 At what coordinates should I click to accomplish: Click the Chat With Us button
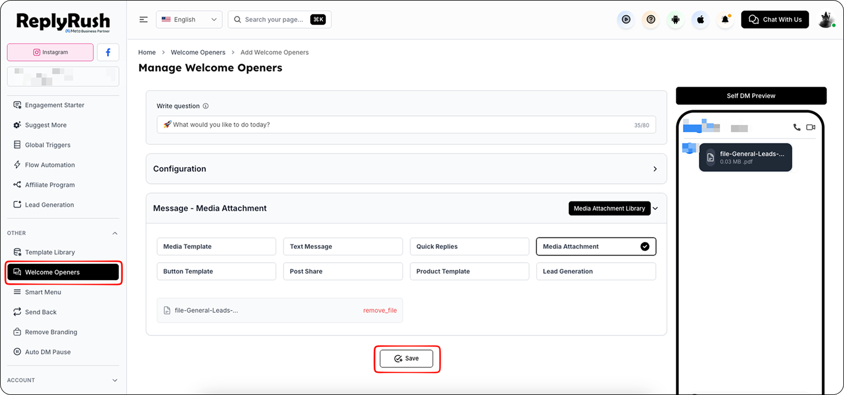click(x=775, y=20)
